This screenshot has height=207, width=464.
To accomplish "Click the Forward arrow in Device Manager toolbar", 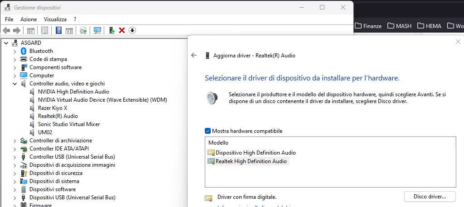I will (17, 30).
